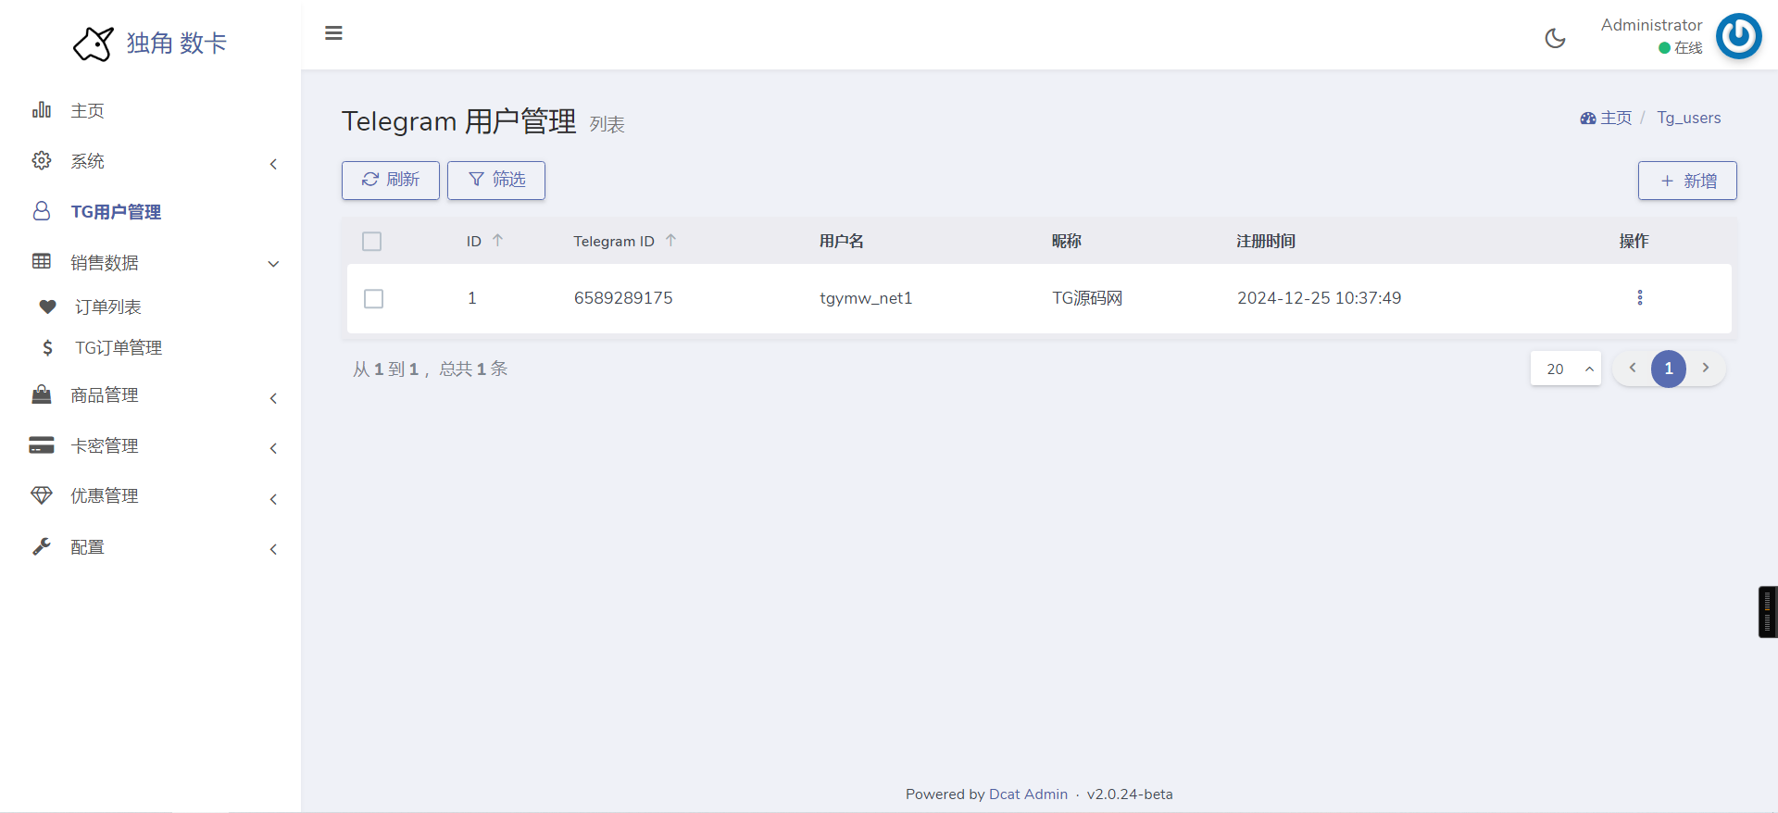Sort by ID using the arrow icon
This screenshot has height=813, width=1778.
[497, 241]
